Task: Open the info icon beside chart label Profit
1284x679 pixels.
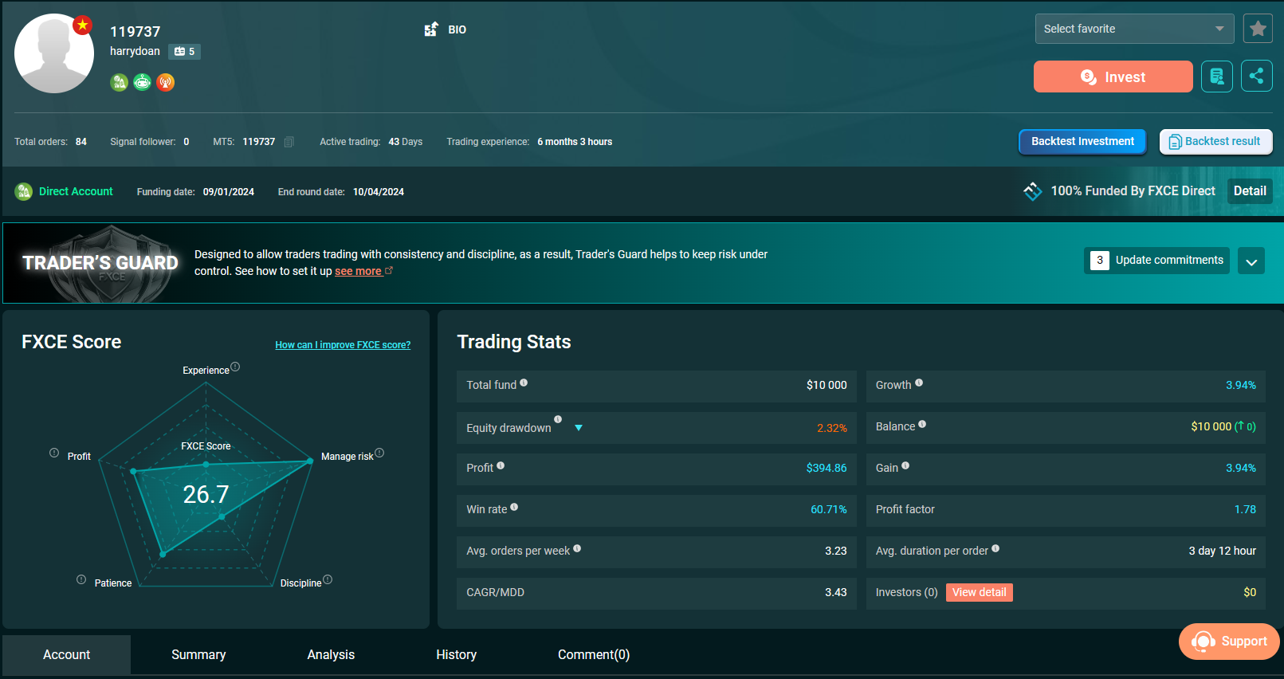Action: point(54,453)
